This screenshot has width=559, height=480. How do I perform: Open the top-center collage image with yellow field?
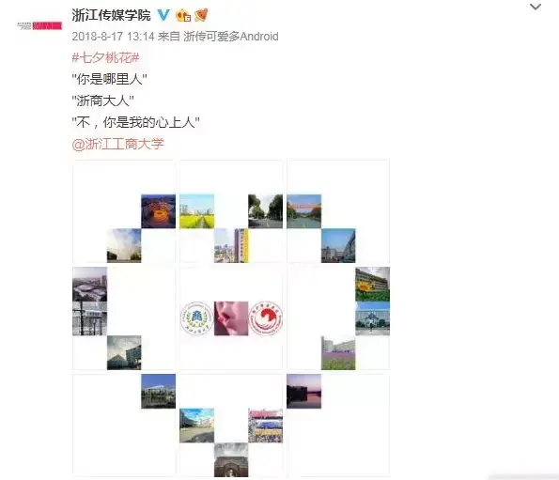(x=231, y=211)
